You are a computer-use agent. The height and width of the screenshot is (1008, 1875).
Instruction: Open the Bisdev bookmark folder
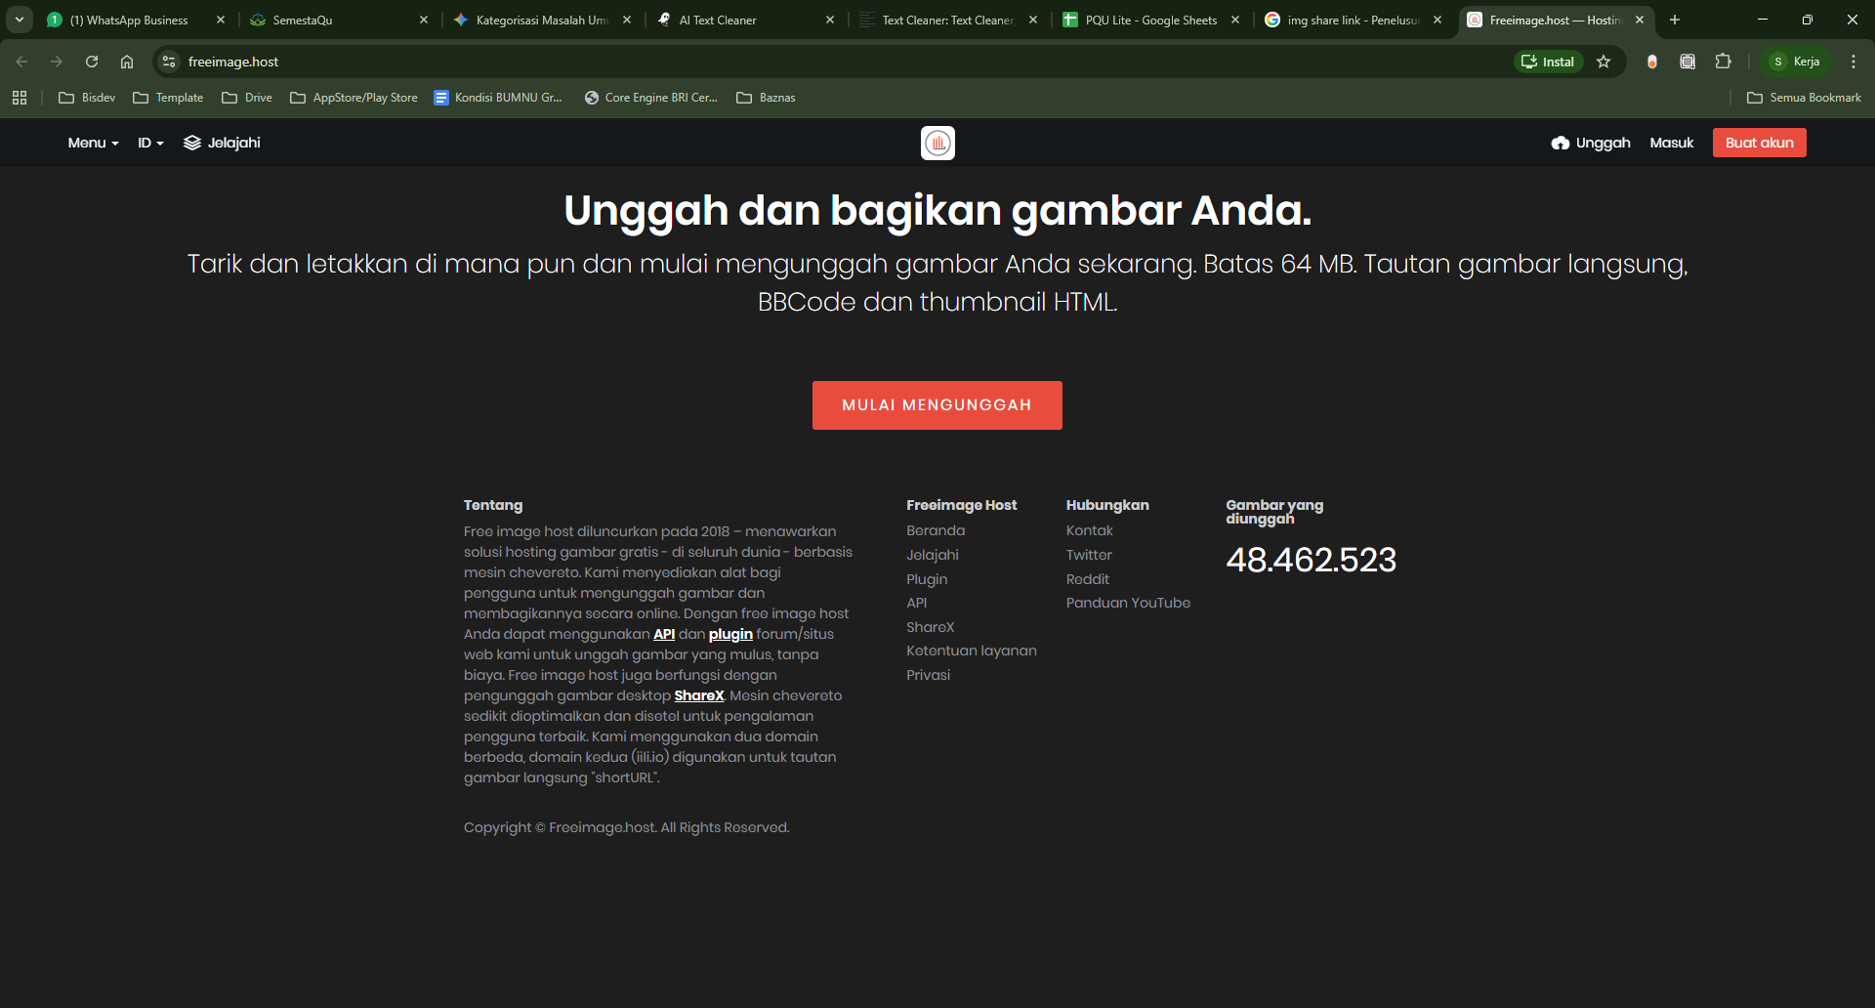click(x=87, y=98)
